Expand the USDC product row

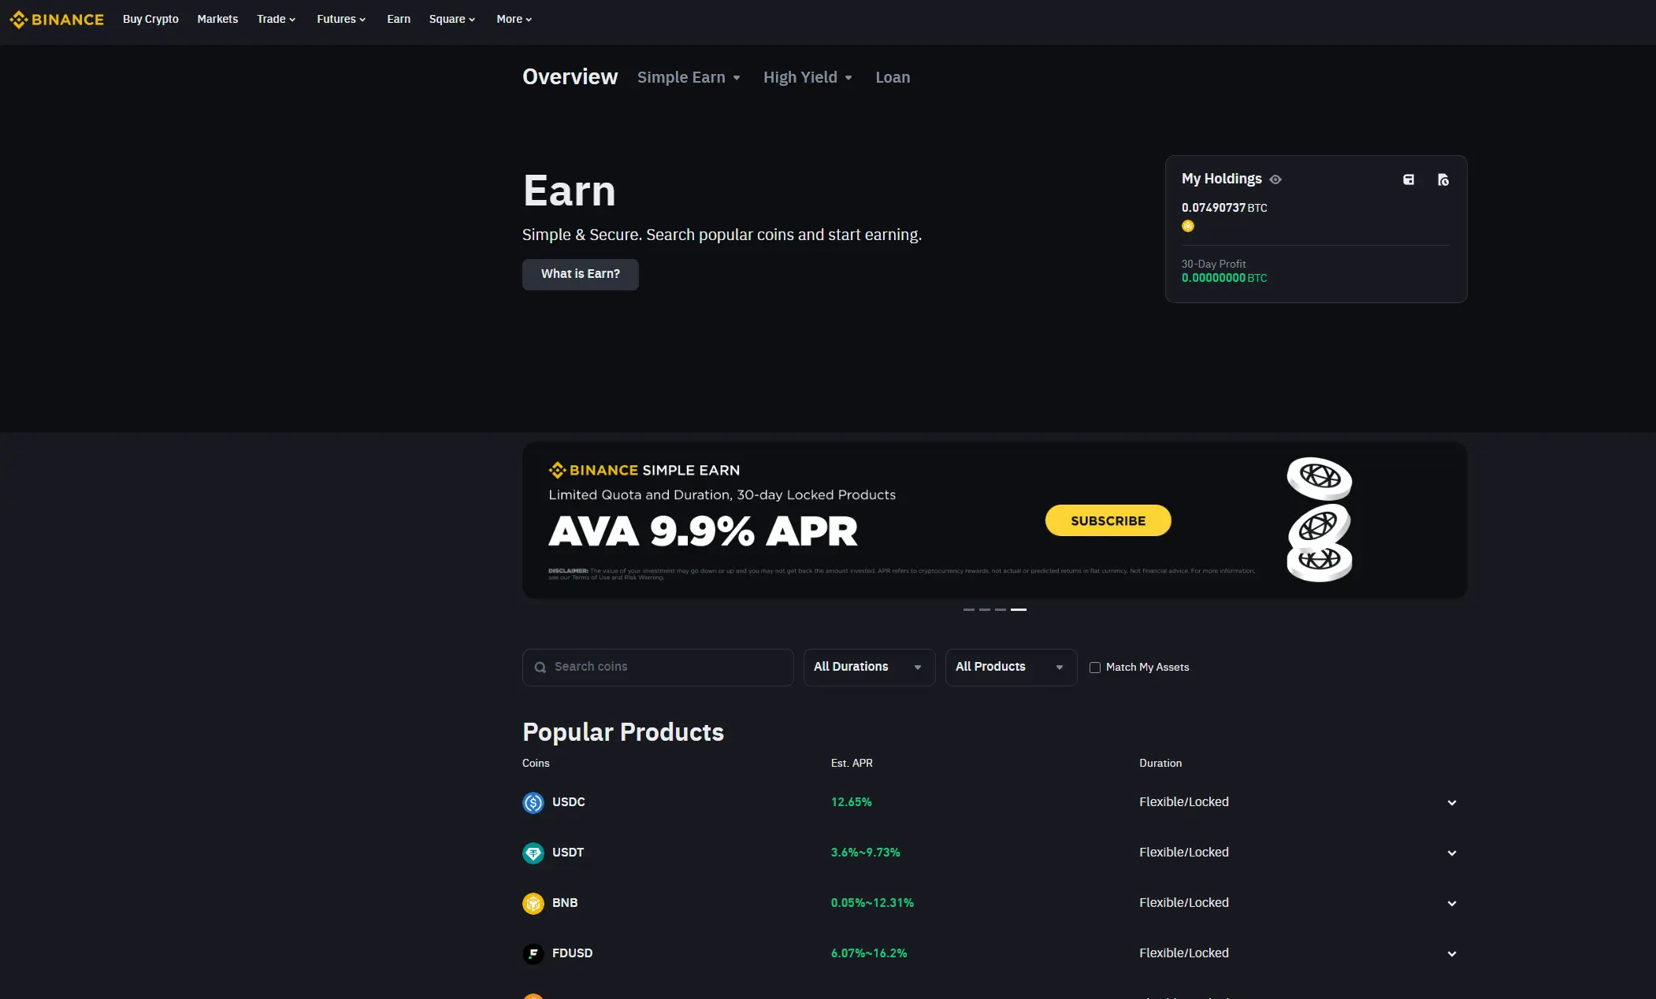pos(1452,803)
